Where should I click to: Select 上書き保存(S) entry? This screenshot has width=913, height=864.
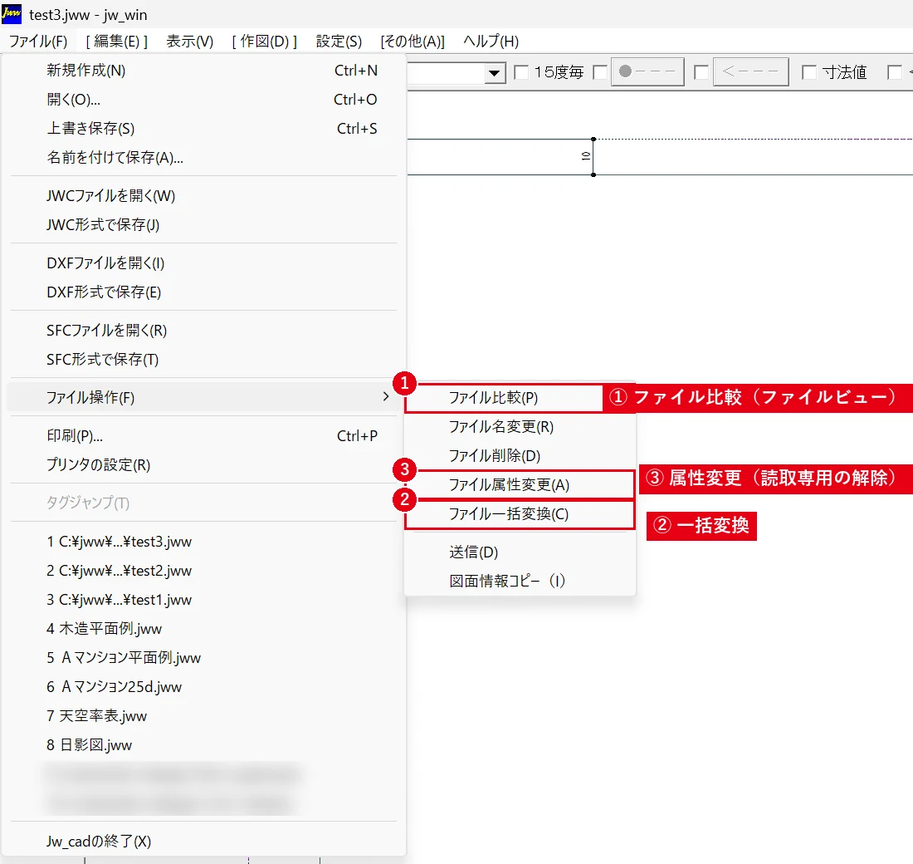point(204,129)
